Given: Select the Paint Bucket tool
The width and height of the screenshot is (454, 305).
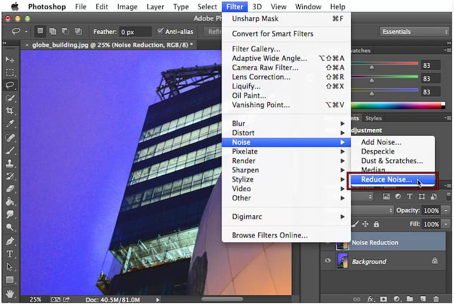Looking at the screenshot, I should tap(10, 202).
